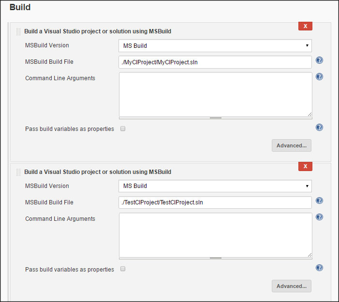Open help for second Pass build variables option

(x=319, y=268)
